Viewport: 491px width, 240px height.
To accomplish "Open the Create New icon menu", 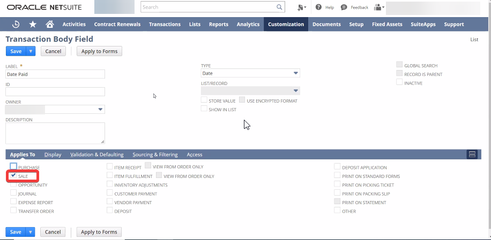I will [x=302, y=7].
